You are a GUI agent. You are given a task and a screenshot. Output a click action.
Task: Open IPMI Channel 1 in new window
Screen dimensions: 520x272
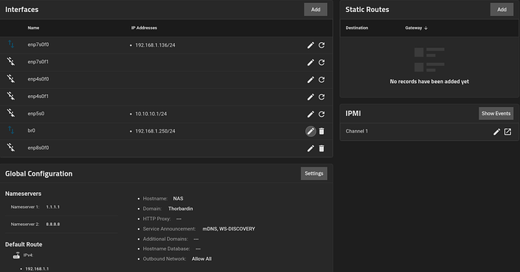507,132
